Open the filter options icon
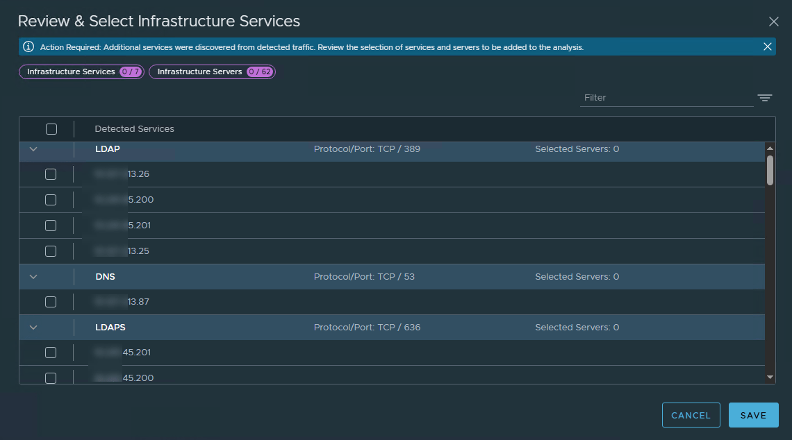The image size is (792, 440). (x=765, y=98)
